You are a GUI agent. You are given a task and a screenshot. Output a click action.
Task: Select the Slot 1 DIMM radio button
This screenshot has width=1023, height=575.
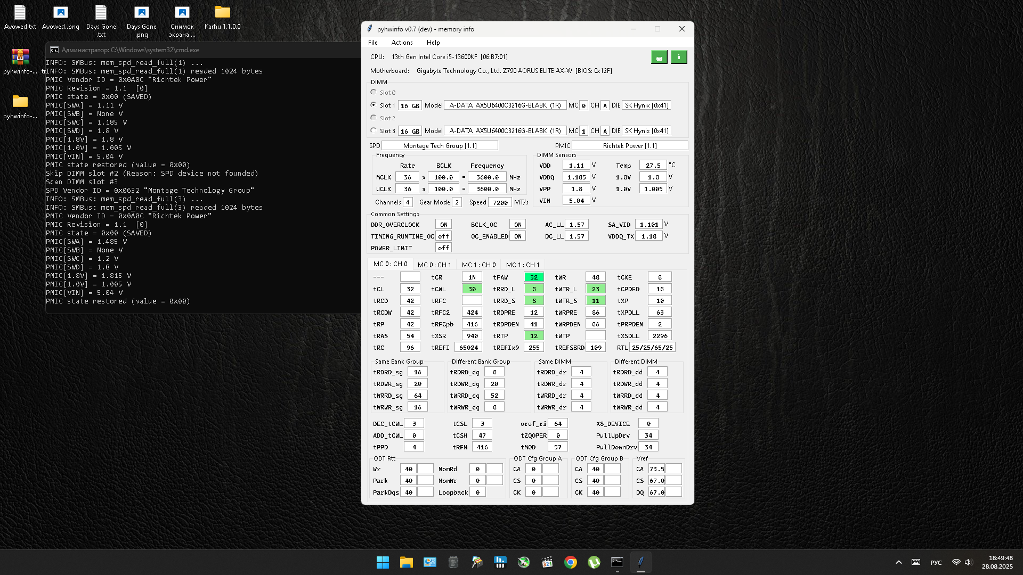pos(374,105)
